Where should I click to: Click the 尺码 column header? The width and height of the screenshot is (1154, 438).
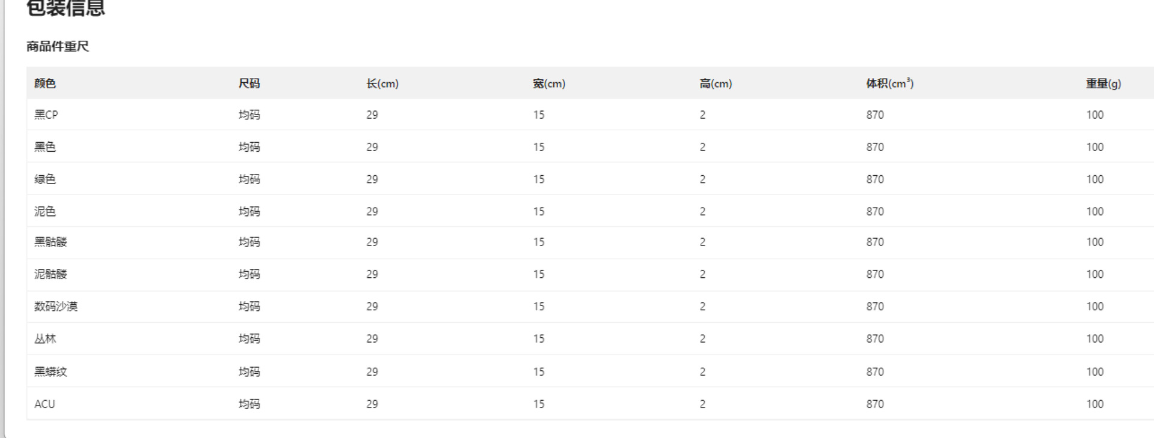[x=249, y=83]
